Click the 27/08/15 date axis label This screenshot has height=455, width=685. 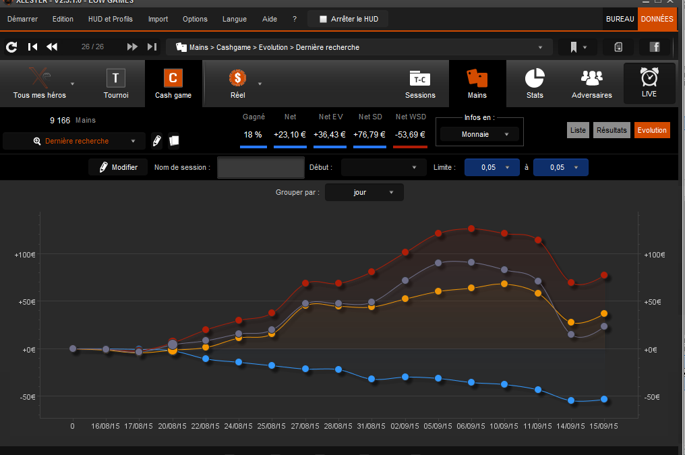(x=305, y=426)
